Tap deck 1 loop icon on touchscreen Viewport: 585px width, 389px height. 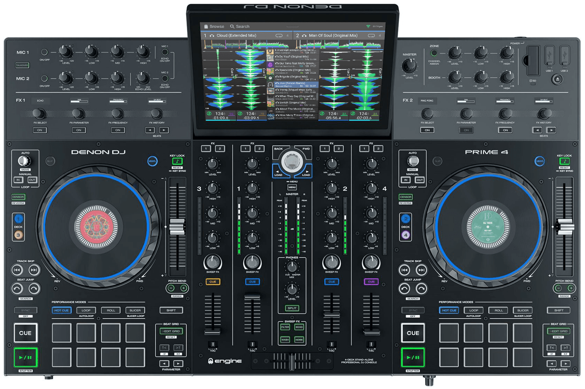[279, 36]
